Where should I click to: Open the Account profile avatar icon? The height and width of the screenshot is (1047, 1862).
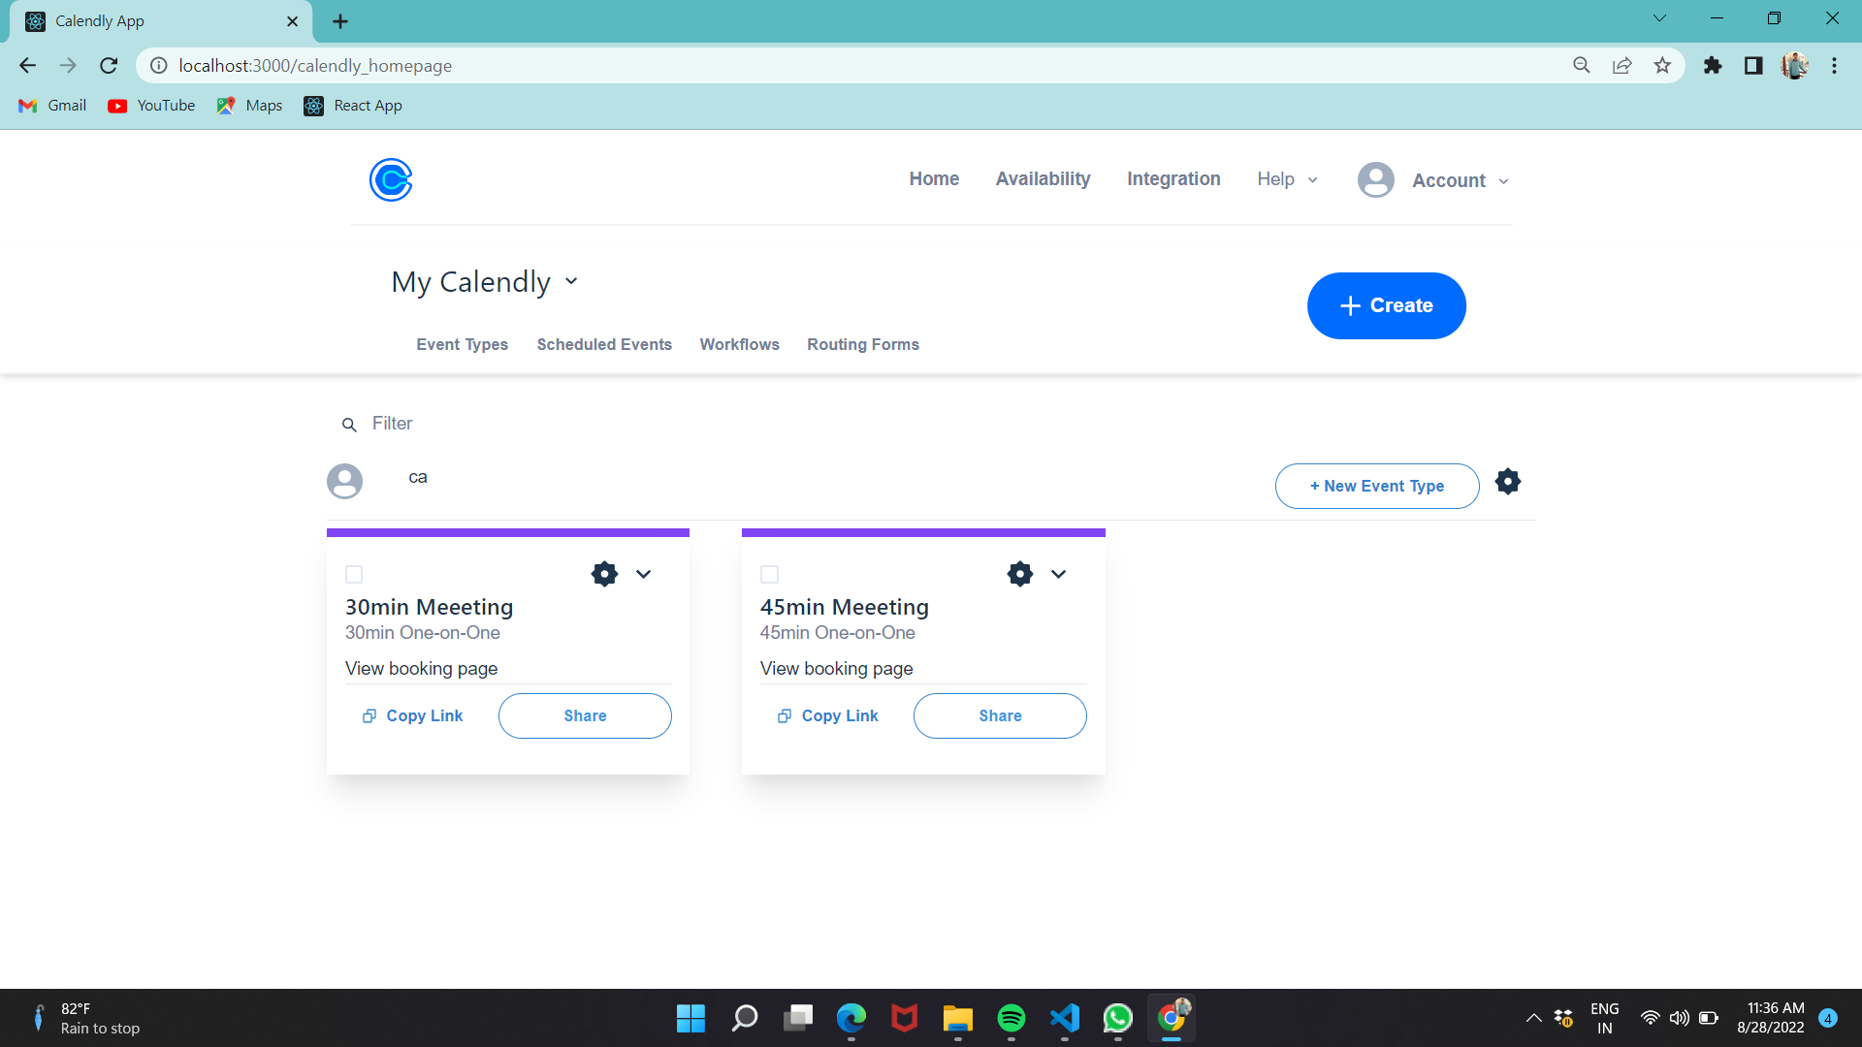coord(1375,179)
